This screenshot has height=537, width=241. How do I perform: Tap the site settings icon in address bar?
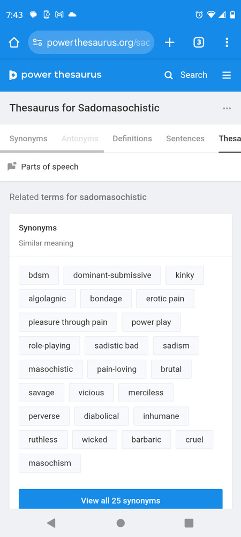[37, 42]
